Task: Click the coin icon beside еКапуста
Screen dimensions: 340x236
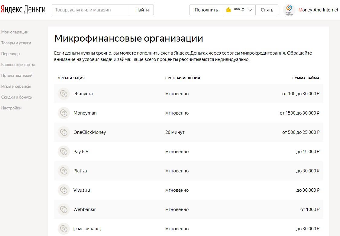Action: point(64,94)
